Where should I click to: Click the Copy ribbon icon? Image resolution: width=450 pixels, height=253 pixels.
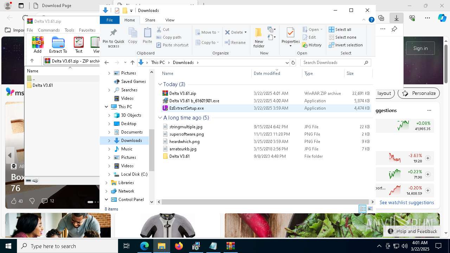[133, 36]
